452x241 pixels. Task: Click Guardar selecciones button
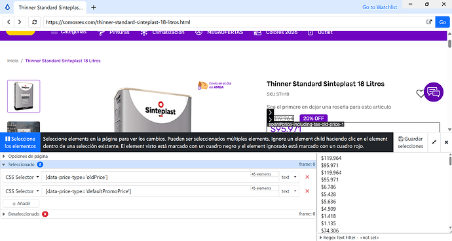(411, 142)
